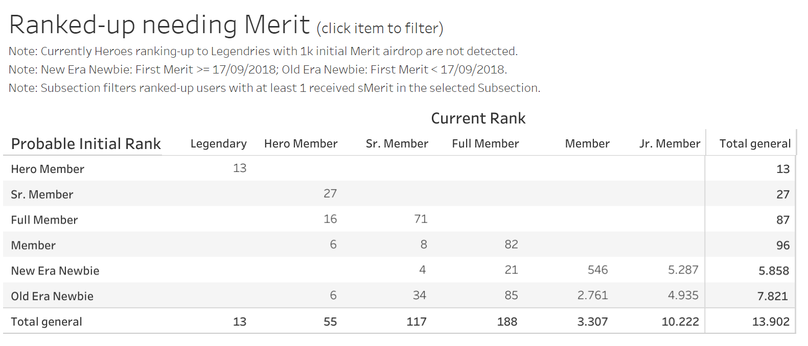
Task: Select the 2.761 Member cell
Action: pos(592,295)
